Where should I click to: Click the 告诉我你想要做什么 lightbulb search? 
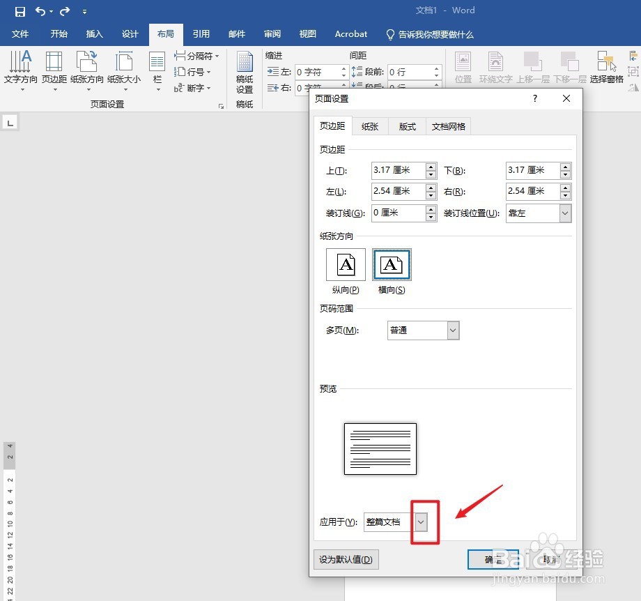(x=430, y=34)
